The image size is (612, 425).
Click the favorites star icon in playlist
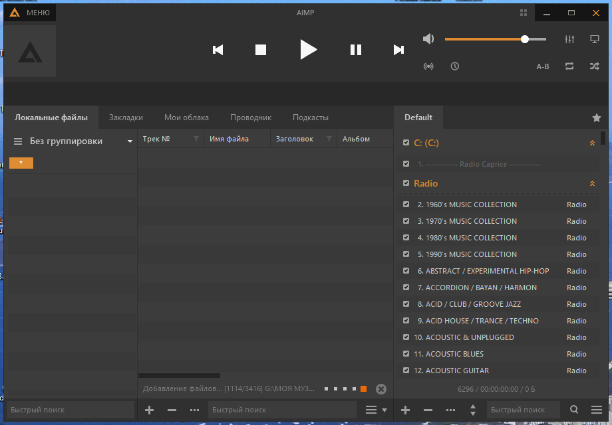click(x=596, y=118)
